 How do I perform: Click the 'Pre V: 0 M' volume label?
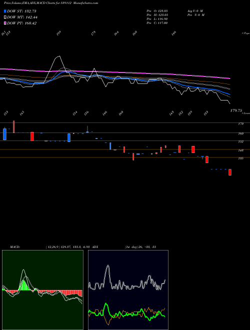tap(195, 15)
